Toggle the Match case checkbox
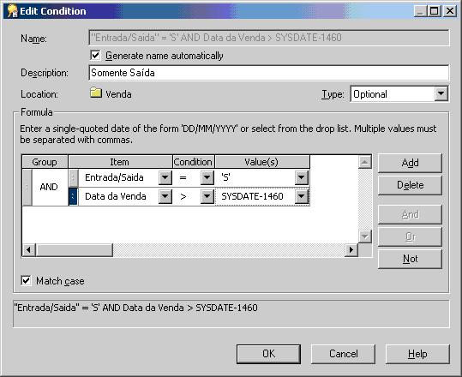Screen dimensions: 462x377 click(27, 280)
